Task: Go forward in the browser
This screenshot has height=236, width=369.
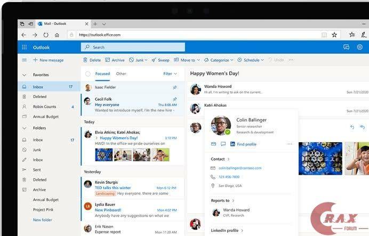Action: click(x=35, y=35)
